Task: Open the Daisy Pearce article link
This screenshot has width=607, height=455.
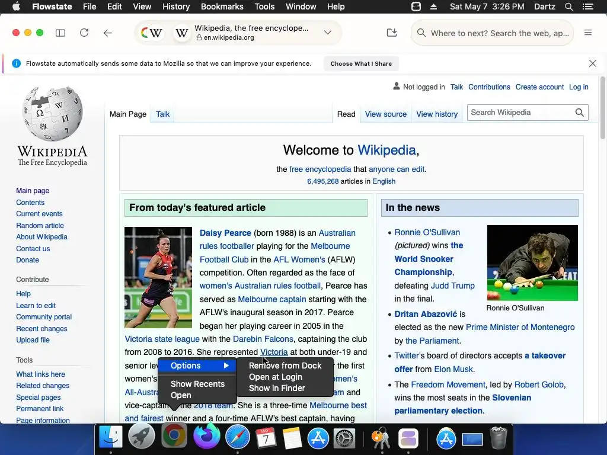Action: coord(225,233)
